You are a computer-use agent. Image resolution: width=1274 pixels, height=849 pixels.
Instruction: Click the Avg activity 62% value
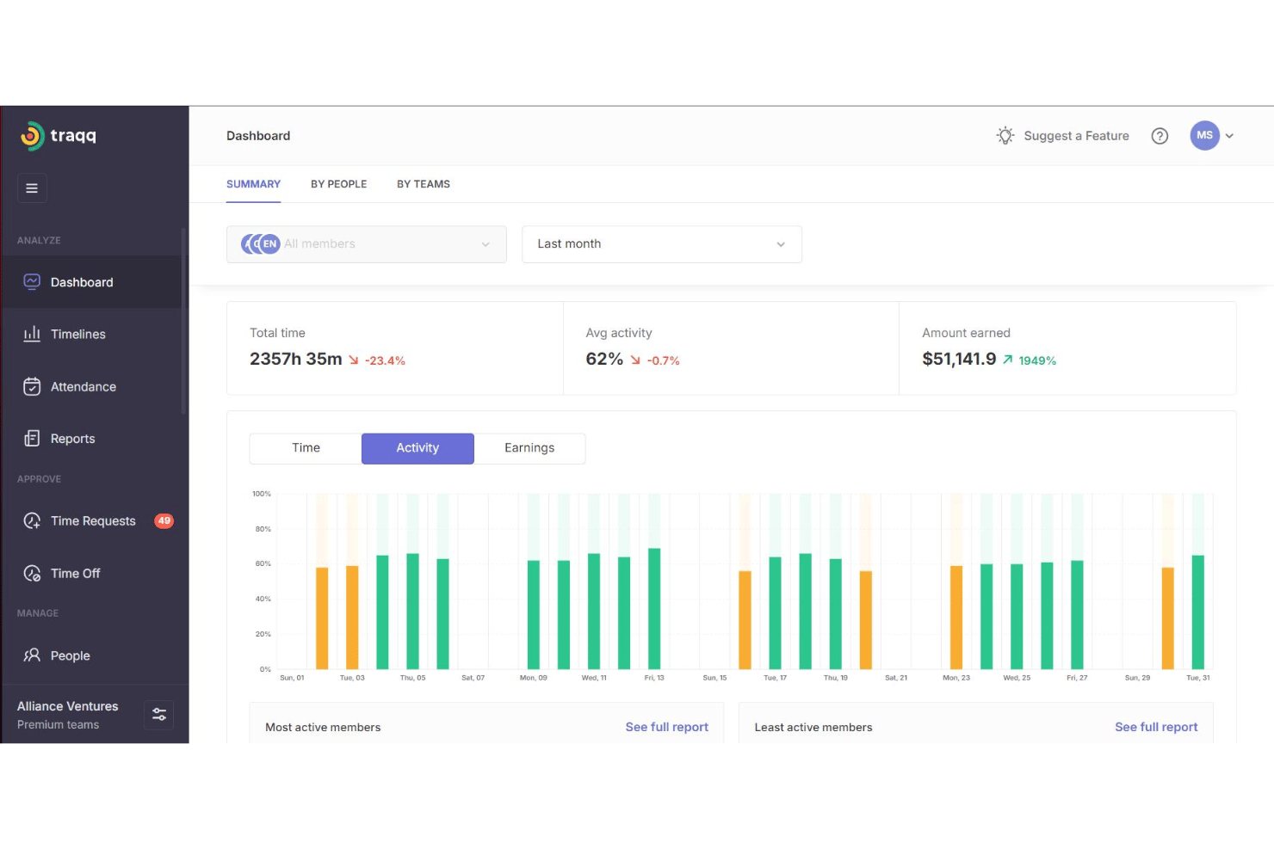(x=604, y=360)
